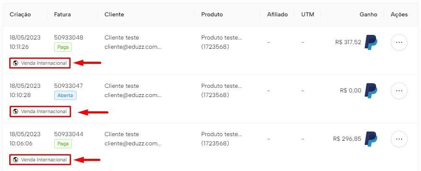Open invoice number 50933047
The image size is (421, 171).
tap(68, 86)
